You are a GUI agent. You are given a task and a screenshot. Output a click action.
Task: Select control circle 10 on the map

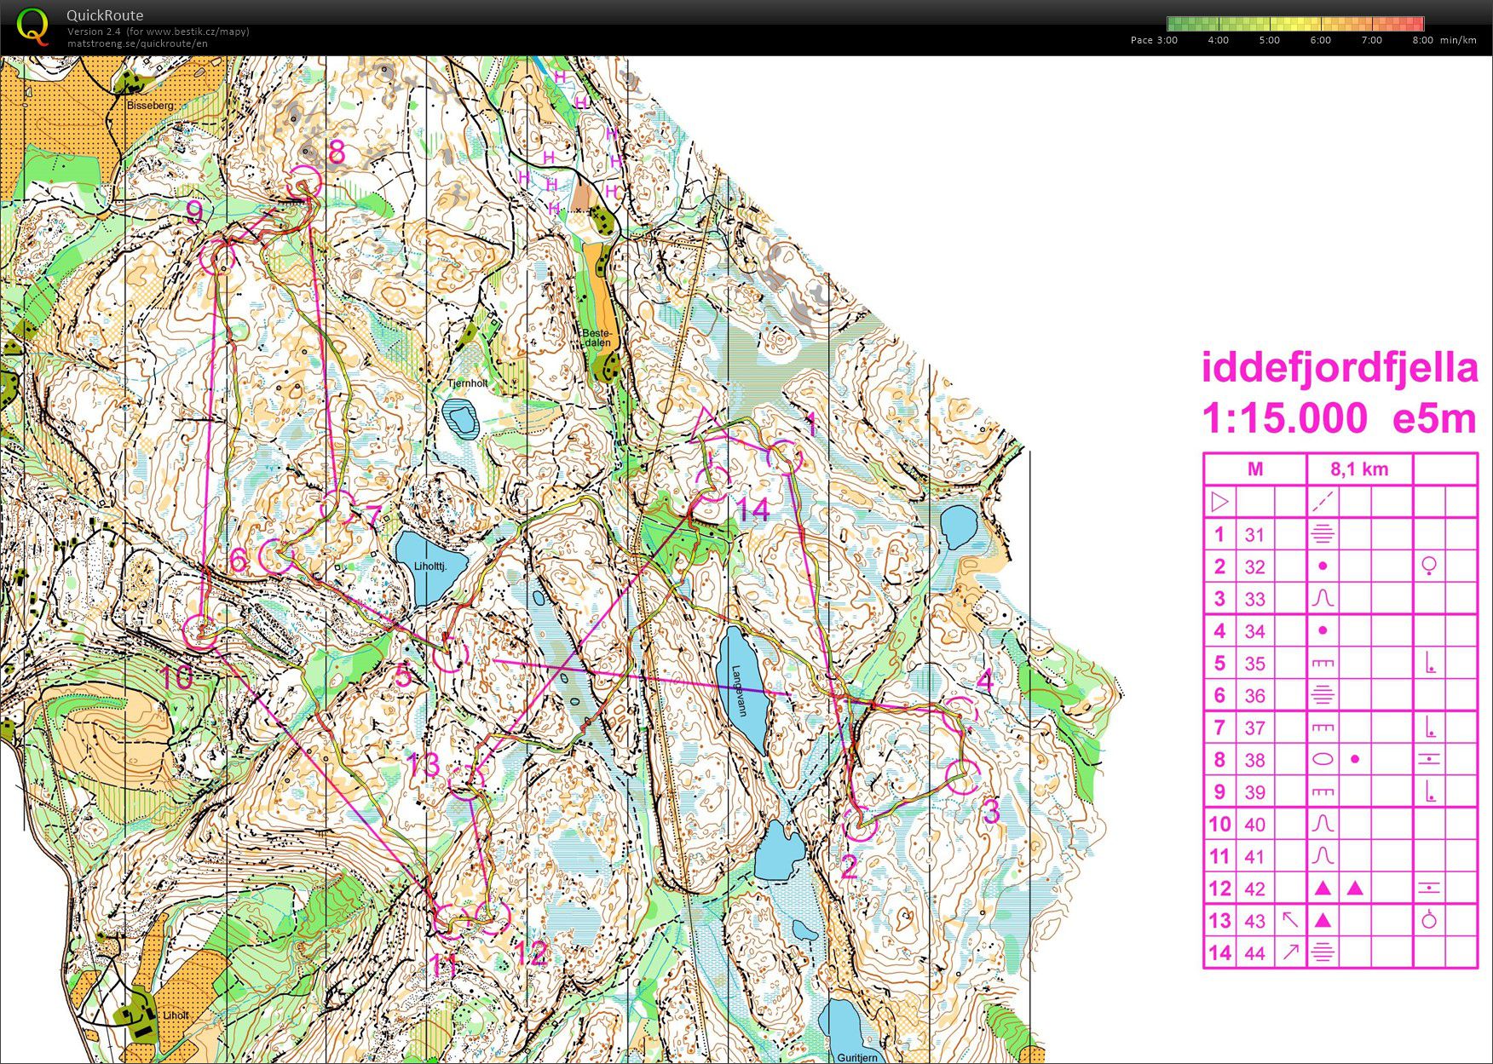coord(201,631)
